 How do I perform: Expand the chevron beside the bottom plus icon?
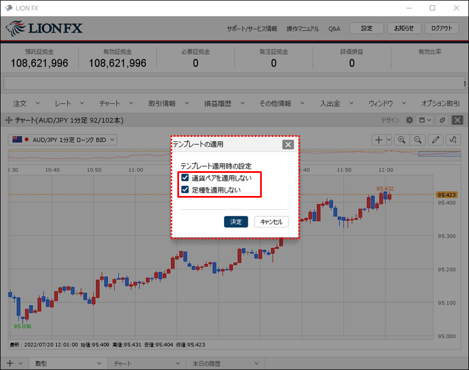click(x=21, y=363)
